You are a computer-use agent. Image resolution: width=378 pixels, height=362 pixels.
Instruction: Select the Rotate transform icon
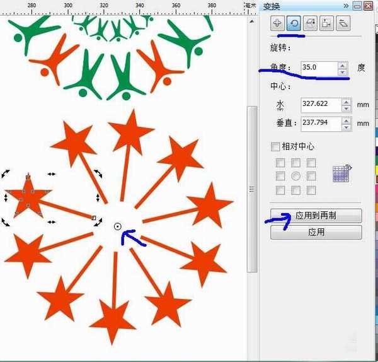[x=293, y=23]
